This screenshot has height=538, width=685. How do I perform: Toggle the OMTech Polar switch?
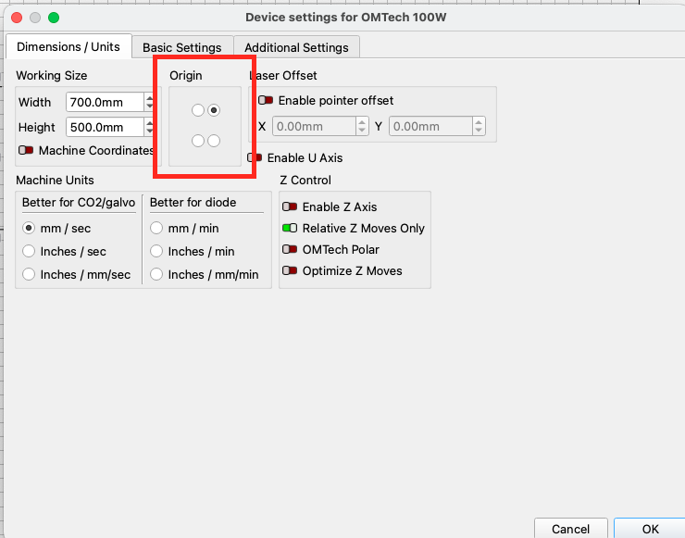pyautogui.click(x=290, y=250)
